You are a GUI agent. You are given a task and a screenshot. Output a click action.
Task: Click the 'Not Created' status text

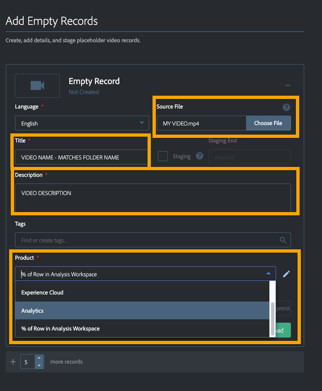84,92
